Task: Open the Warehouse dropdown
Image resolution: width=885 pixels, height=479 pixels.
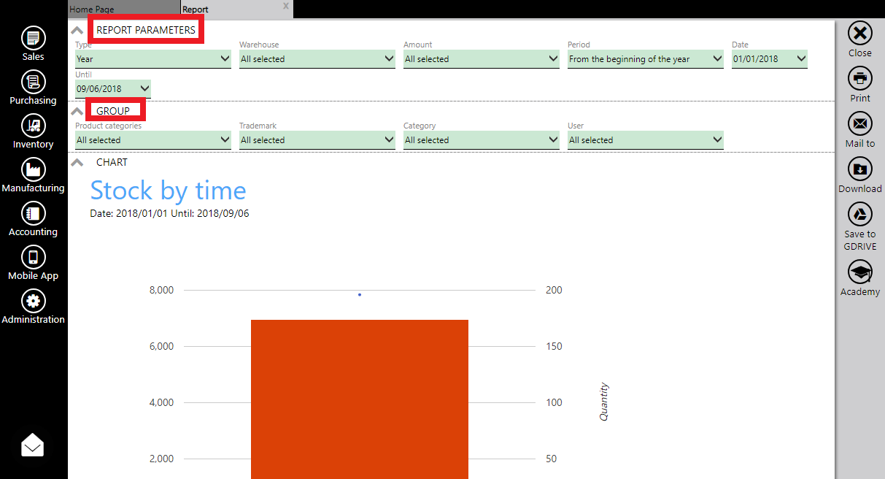Action: point(317,59)
